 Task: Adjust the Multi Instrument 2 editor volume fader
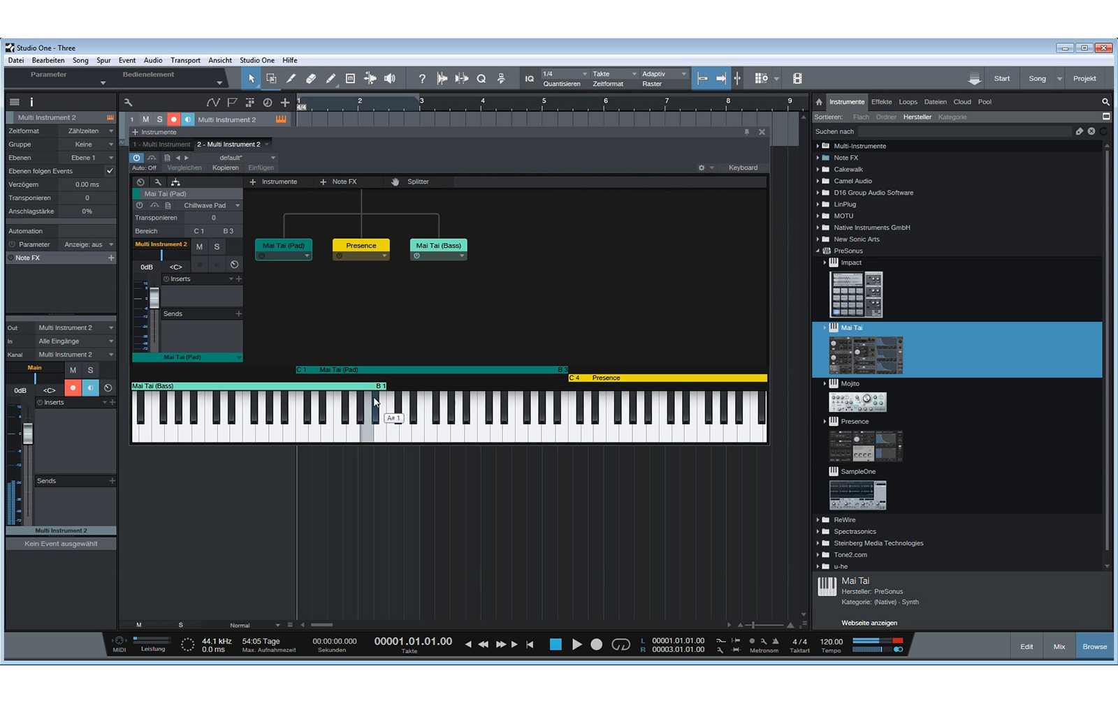pyautogui.click(x=154, y=298)
